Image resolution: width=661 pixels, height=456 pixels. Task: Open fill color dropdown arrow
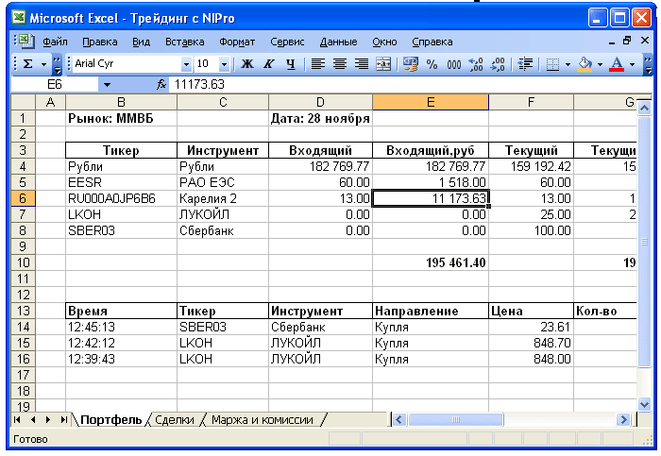[600, 64]
